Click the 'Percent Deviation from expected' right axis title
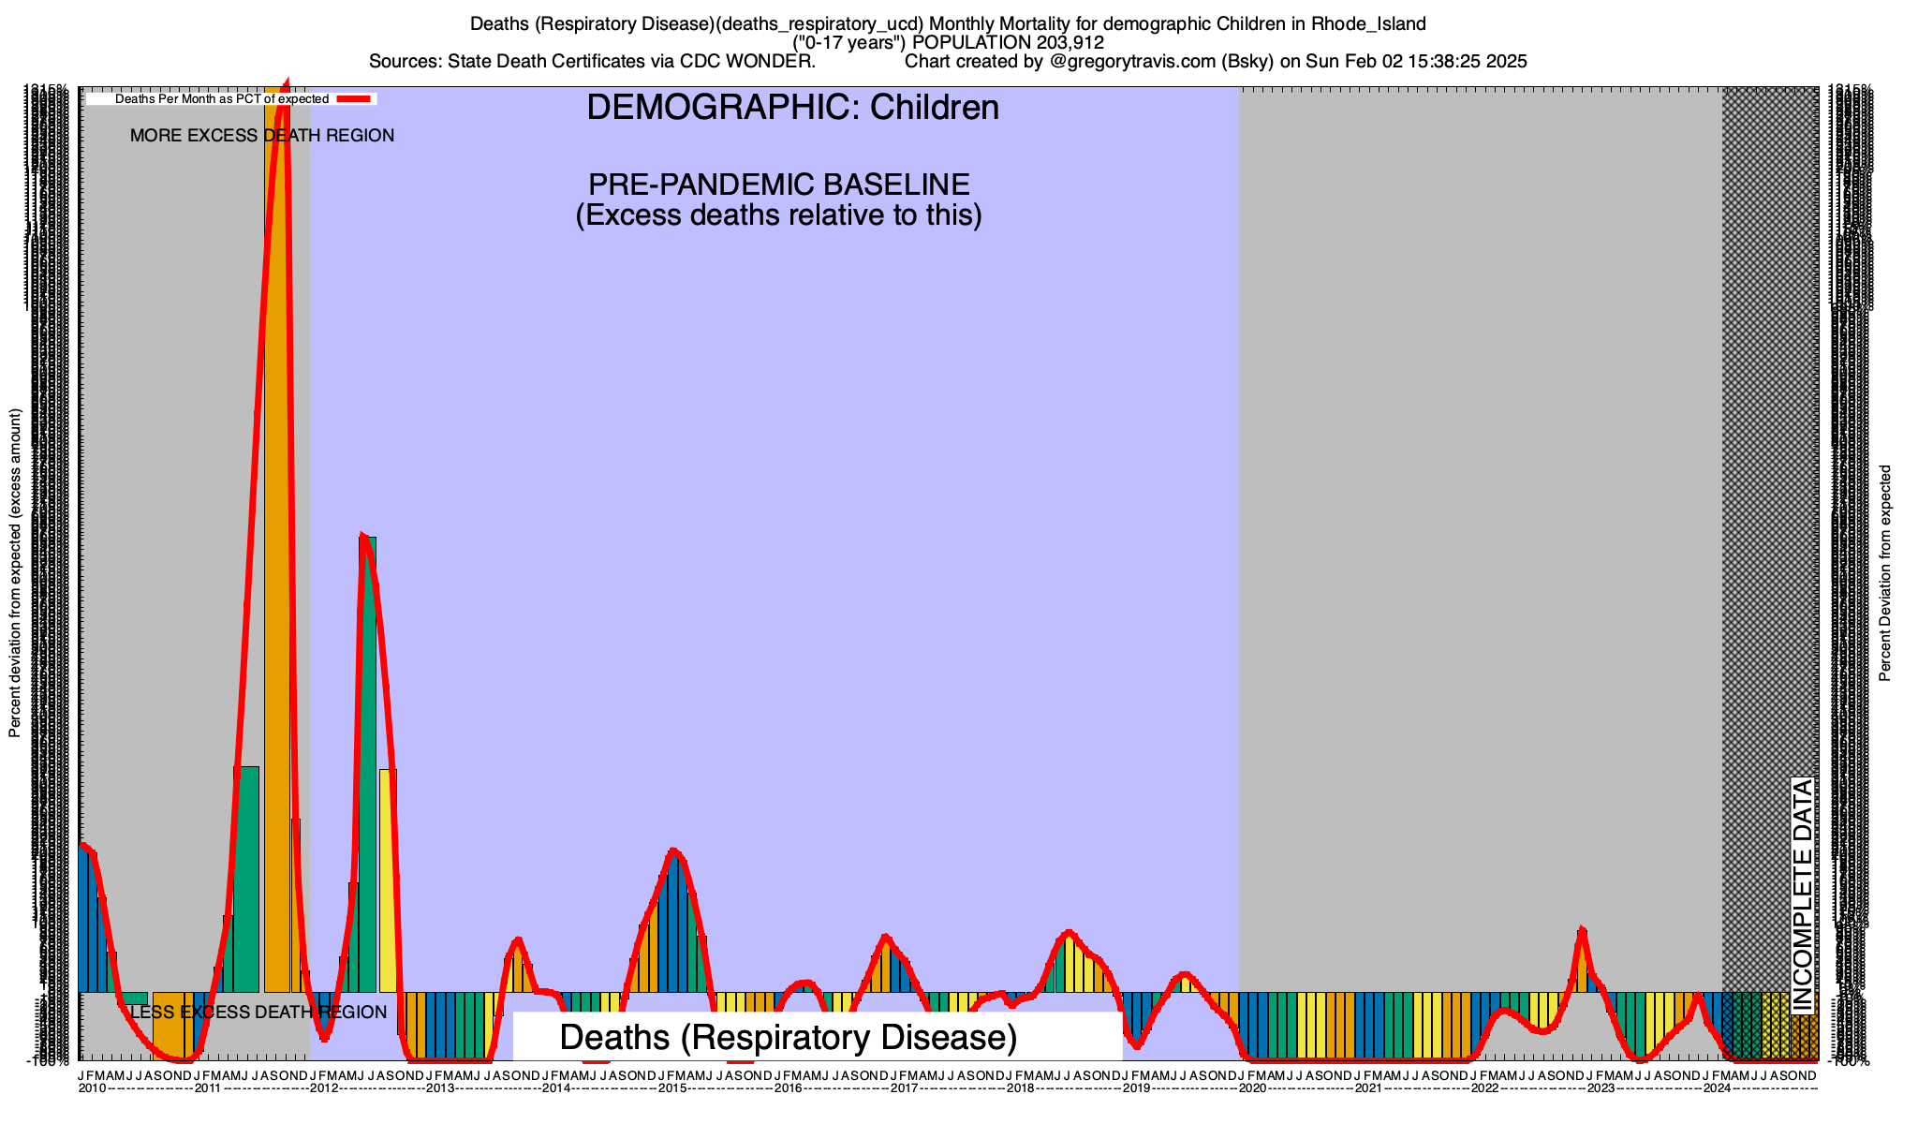 click(x=1885, y=573)
